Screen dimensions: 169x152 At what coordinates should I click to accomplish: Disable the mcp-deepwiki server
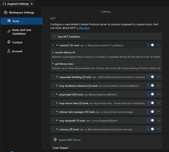pyautogui.click(x=150, y=120)
